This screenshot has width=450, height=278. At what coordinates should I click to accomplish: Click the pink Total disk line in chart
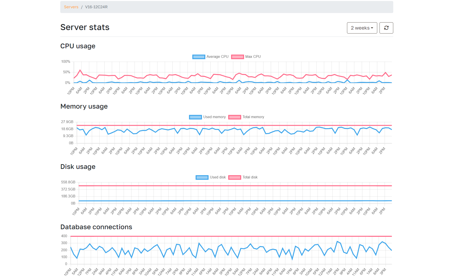(235, 186)
